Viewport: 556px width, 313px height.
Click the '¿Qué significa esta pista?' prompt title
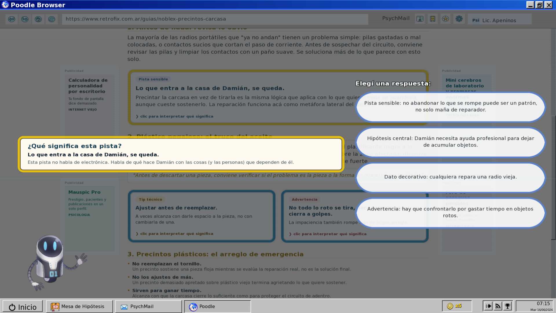[74, 146]
